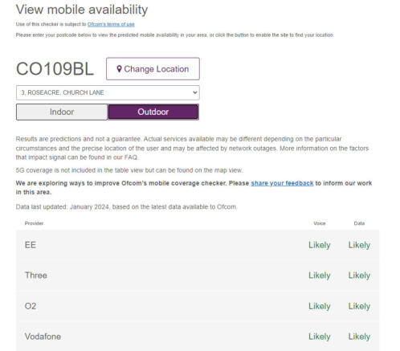The image size is (400, 351).
Task: Follow the share your feedback link
Action: point(282,183)
